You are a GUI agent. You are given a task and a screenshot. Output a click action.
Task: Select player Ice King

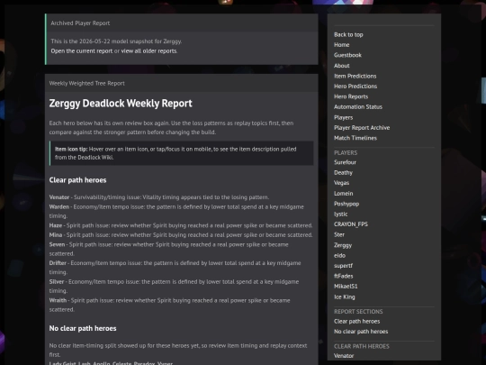point(345,297)
